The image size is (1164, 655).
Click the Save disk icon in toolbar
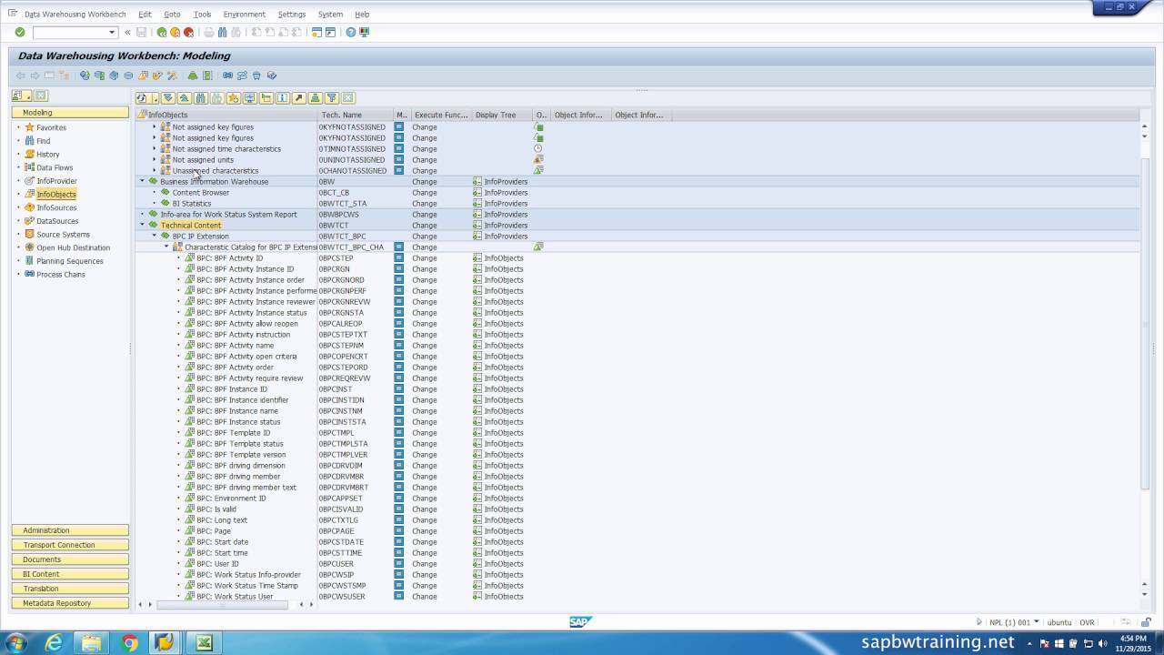point(141,32)
